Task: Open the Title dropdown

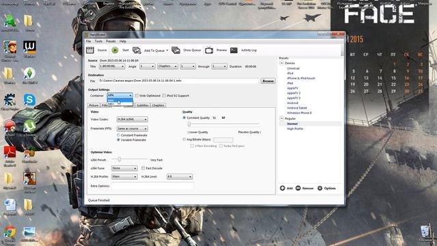Action: 112,66
